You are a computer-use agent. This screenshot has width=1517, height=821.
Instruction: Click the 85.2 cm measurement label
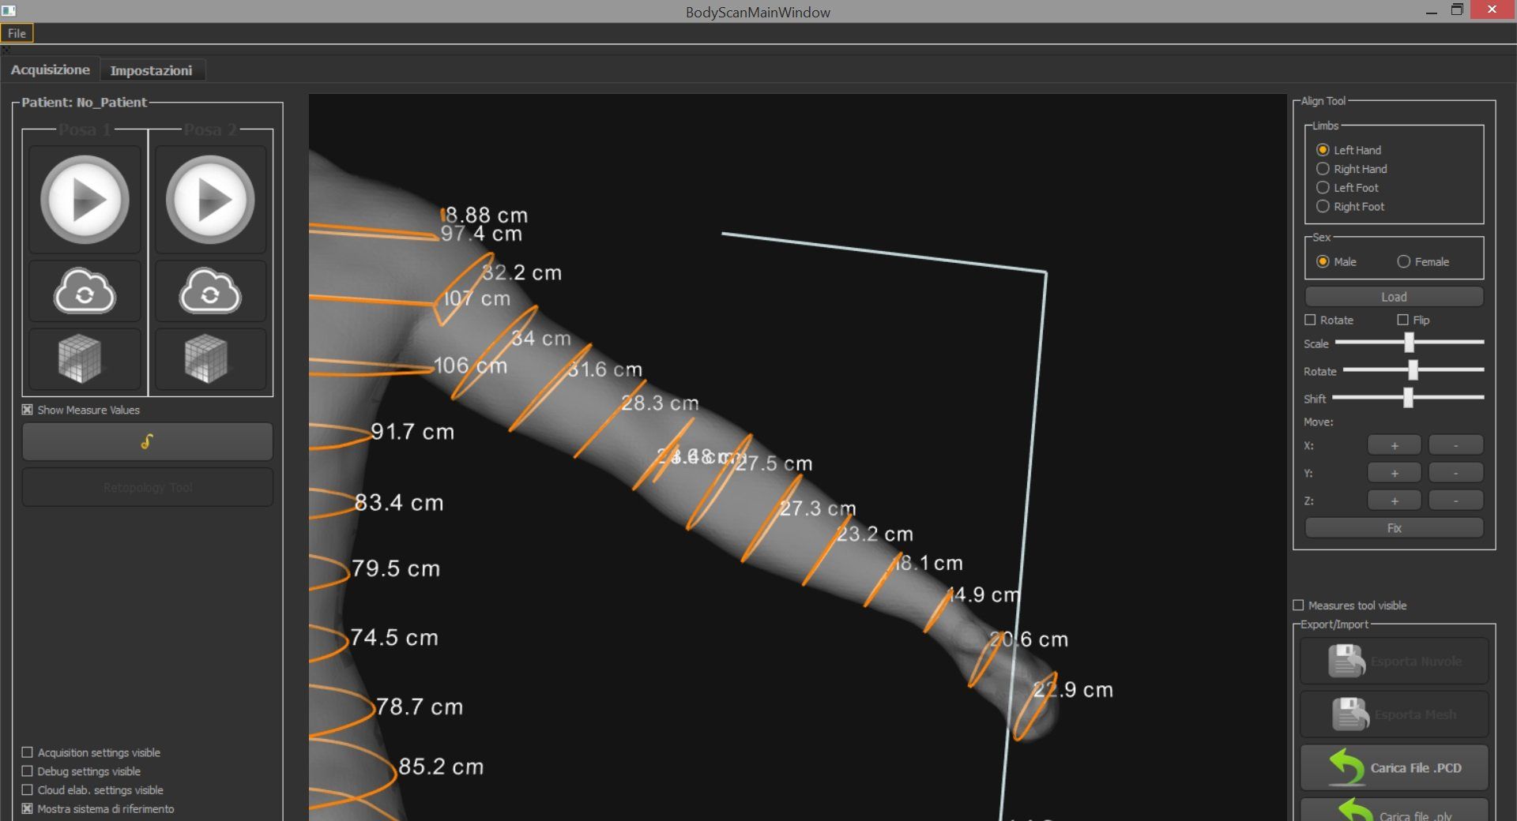pos(441,767)
